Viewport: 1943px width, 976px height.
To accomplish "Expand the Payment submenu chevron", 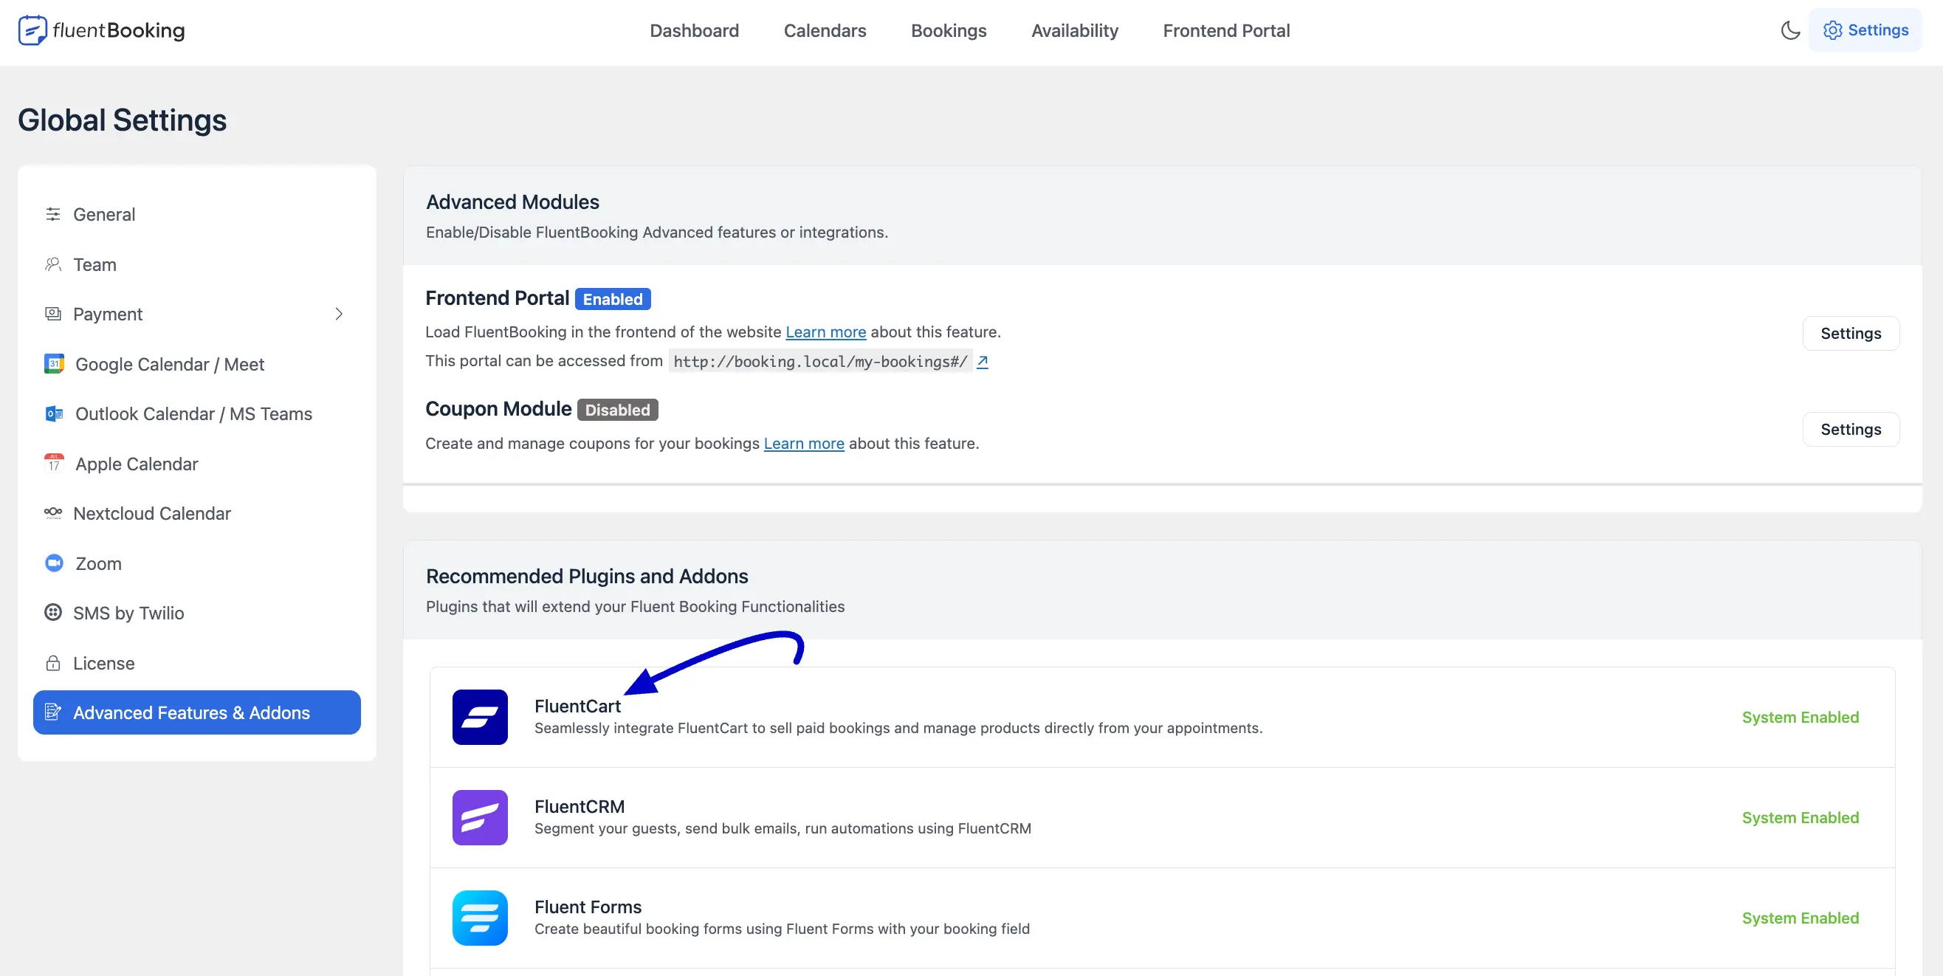I will tap(339, 314).
